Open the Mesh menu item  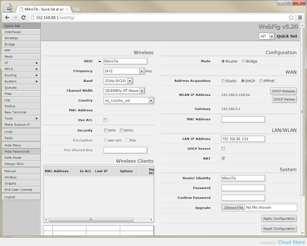pyautogui.click(x=21, y=57)
